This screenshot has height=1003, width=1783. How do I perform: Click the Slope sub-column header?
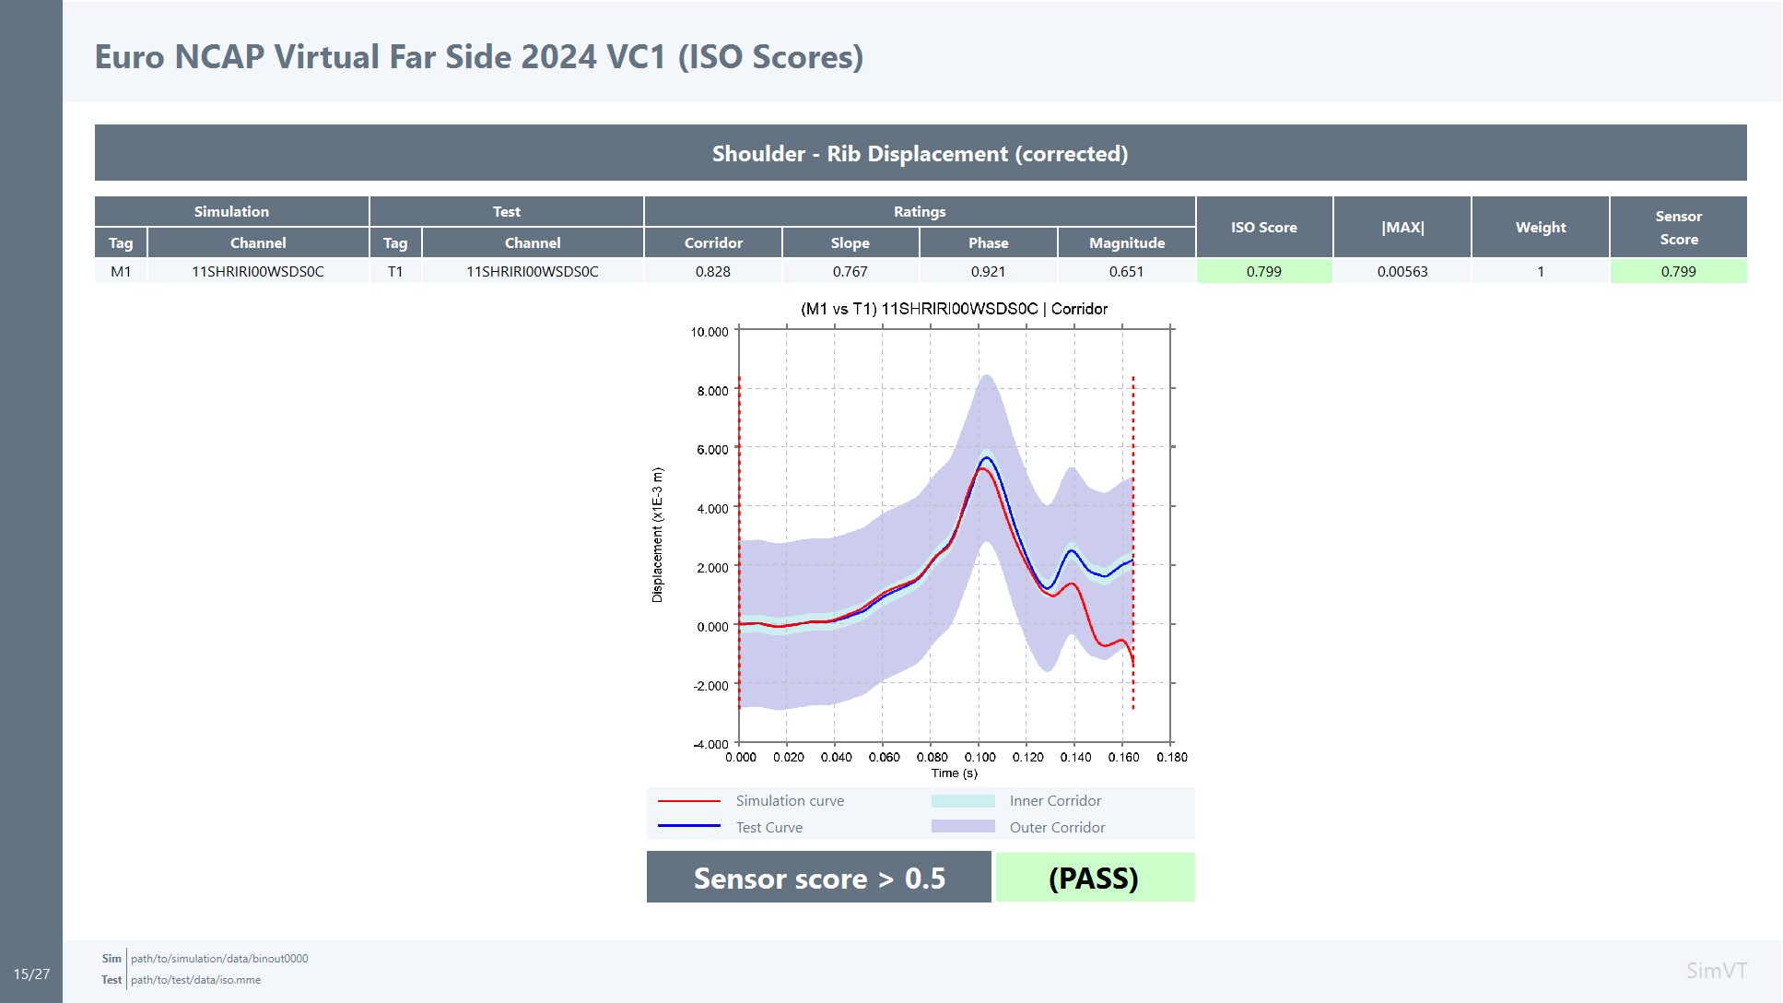(x=850, y=242)
